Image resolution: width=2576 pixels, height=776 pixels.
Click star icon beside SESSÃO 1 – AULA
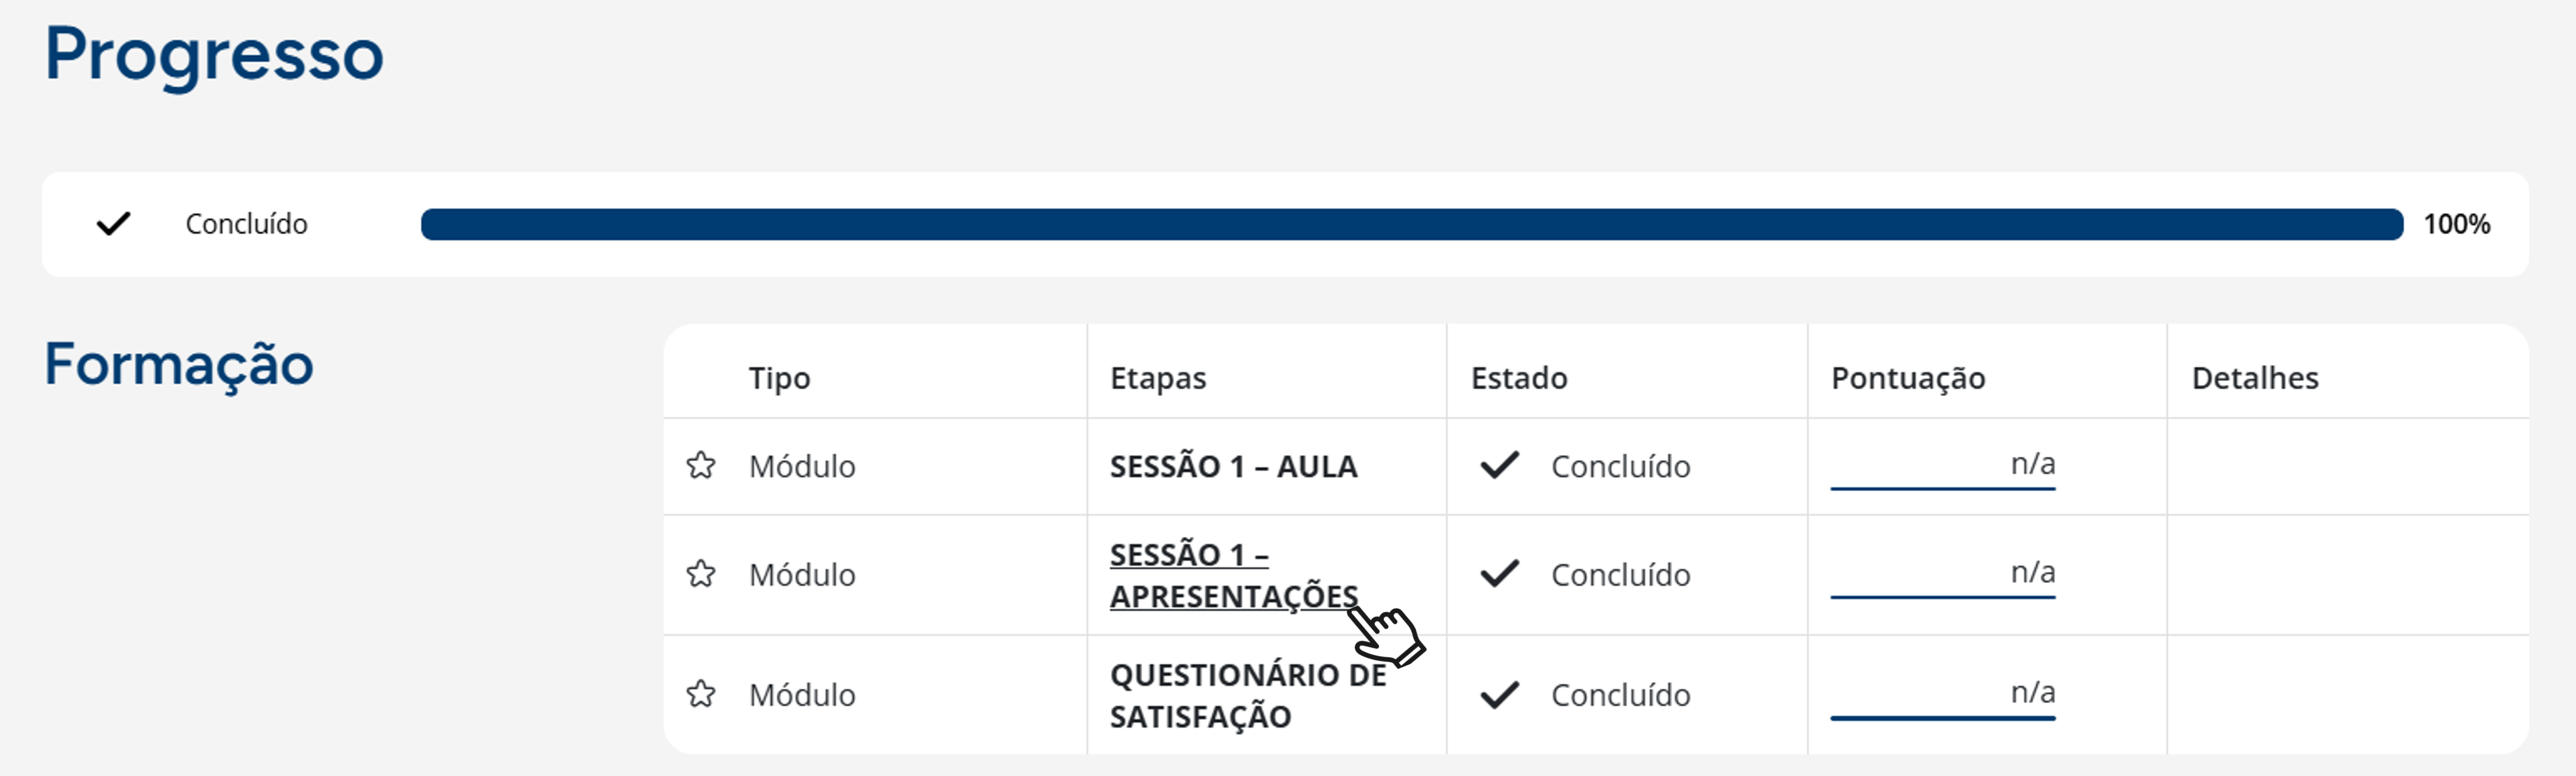701,465
